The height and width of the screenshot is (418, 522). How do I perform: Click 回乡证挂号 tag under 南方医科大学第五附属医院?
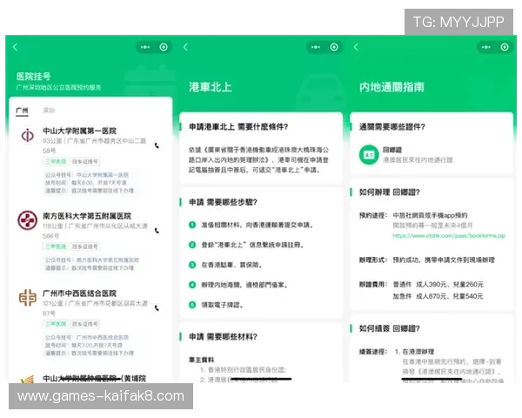tap(85, 246)
